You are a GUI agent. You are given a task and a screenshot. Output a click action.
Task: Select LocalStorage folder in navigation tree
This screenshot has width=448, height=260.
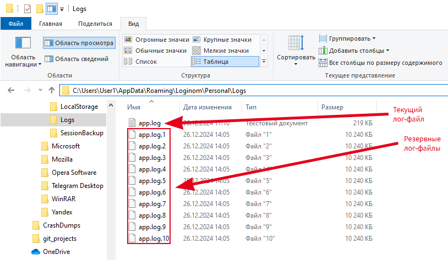74,107
